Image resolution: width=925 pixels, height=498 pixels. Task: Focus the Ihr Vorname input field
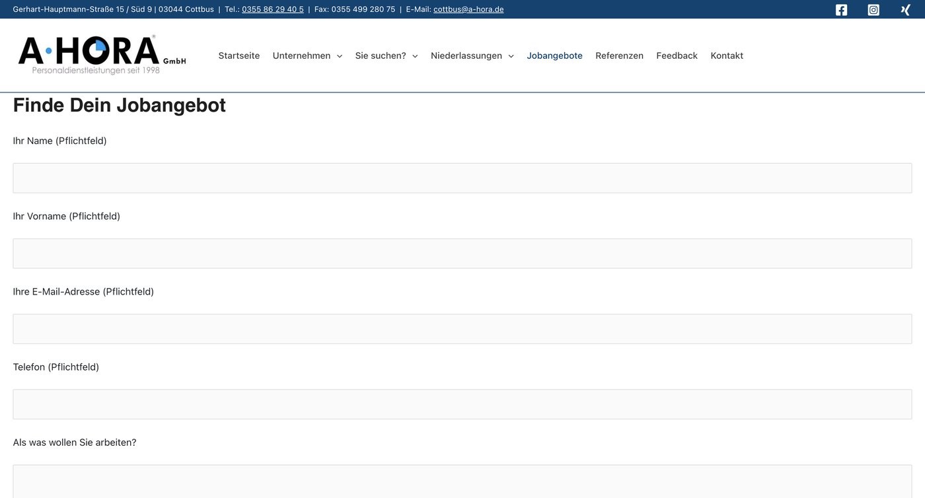click(462, 254)
